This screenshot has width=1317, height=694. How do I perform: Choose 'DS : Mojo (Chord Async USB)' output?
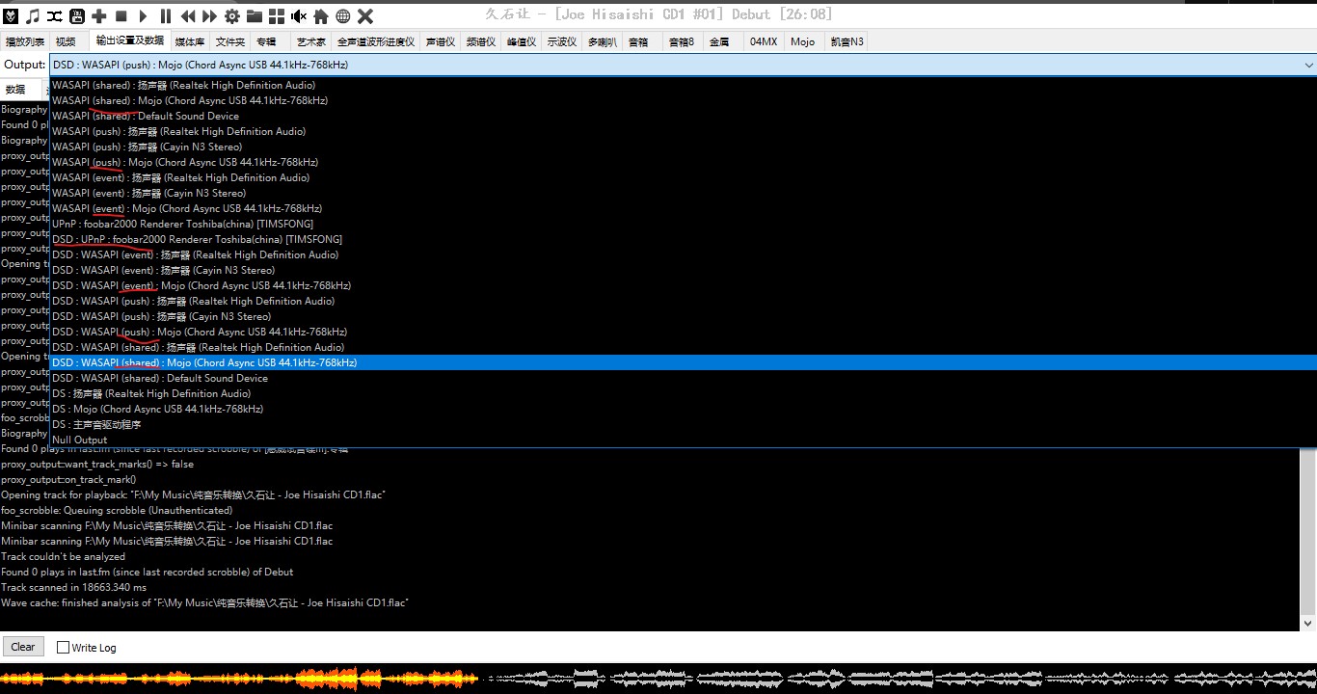point(157,409)
